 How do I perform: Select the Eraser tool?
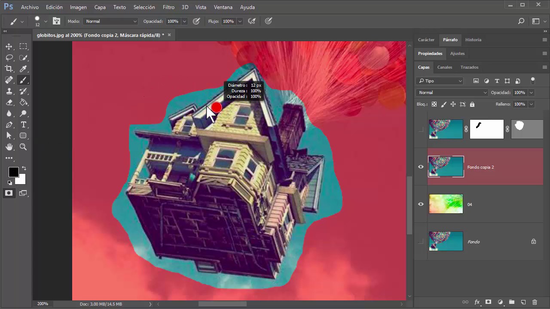pyautogui.click(x=9, y=103)
